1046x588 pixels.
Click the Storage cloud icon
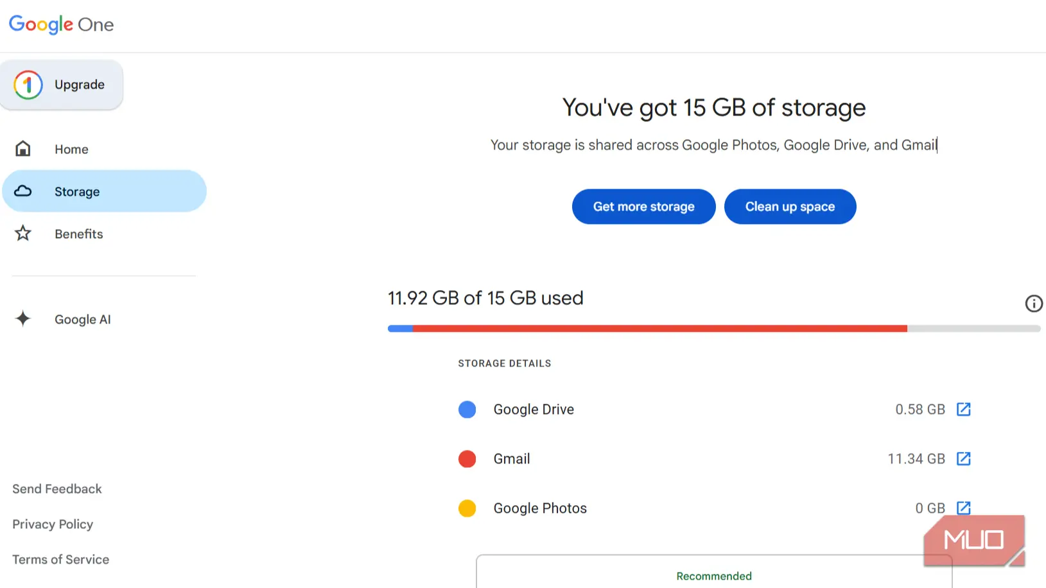pyautogui.click(x=23, y=191)
